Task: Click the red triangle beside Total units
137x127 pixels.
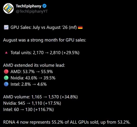Action: pos(6,53)
